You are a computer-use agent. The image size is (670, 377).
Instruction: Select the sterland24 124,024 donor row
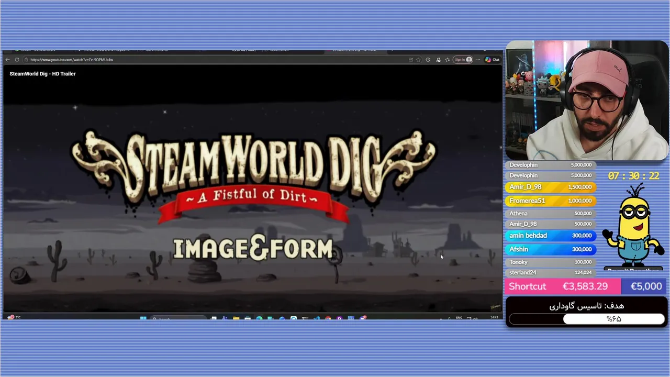point(551,272)
